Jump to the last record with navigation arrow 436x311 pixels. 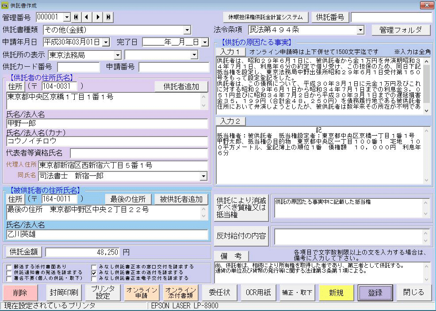pyautogui.click(x=108, y=17)
